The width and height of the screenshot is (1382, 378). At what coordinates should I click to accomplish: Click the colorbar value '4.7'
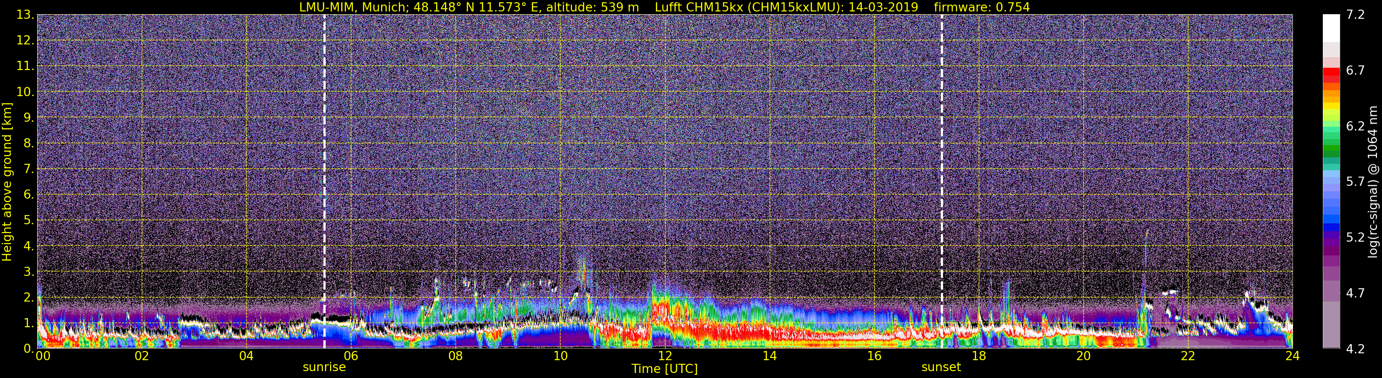point(1355,293)
